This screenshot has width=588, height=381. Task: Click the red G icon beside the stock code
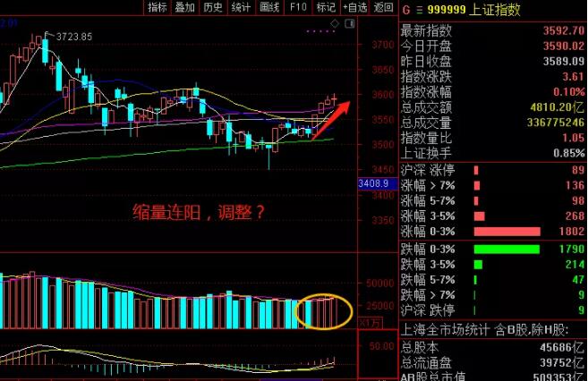point(406,10)
